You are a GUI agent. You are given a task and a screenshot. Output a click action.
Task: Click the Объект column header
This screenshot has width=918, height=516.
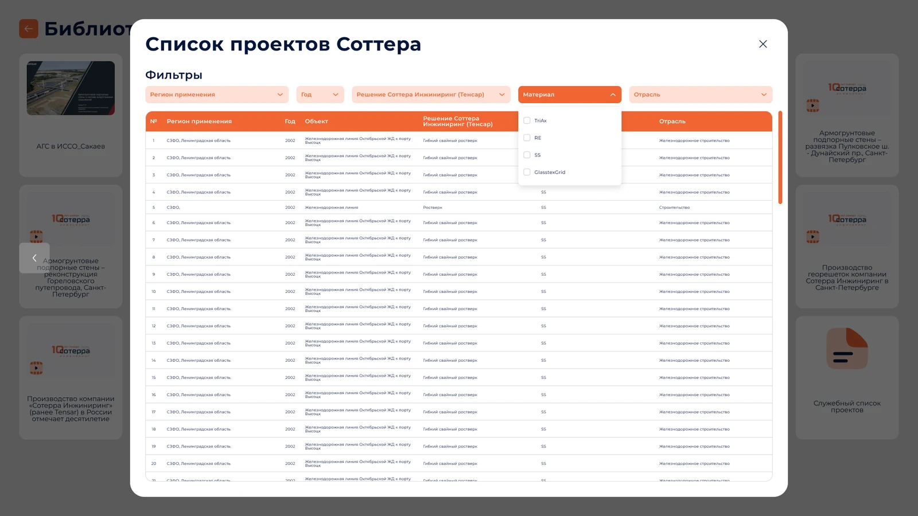[x=317, y=122]
